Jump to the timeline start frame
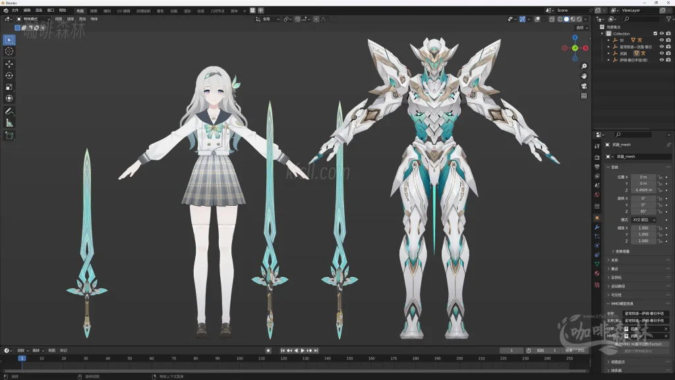The width and height of the screenshot is (675, 380). point(282,351)
